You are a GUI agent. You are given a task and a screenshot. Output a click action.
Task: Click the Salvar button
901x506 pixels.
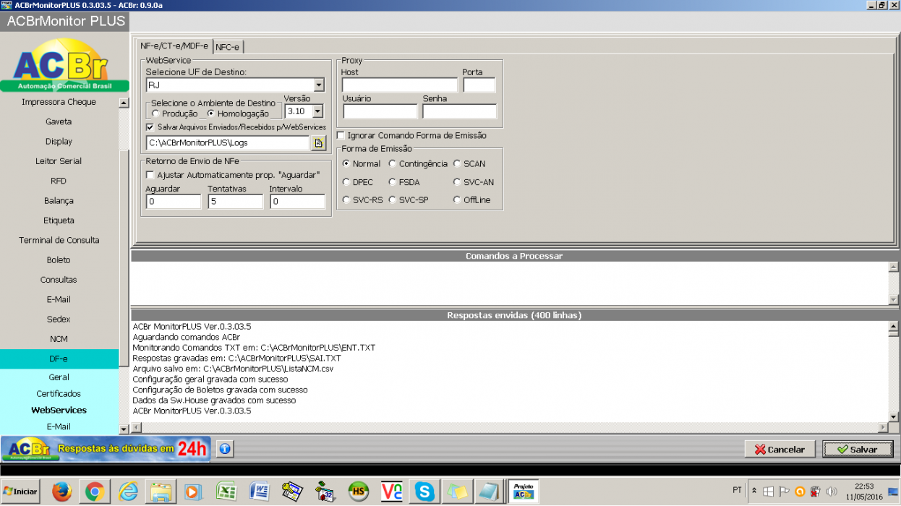click(x=858, y=449)
